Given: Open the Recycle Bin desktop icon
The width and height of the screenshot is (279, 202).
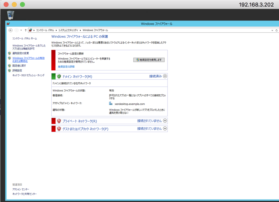Looking at the screenshot, I should point(11,15).
